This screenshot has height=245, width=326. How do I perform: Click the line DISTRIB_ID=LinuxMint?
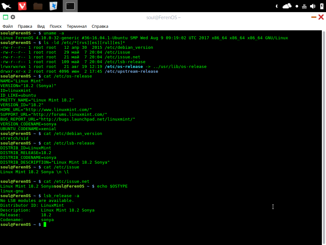[25, 148]
